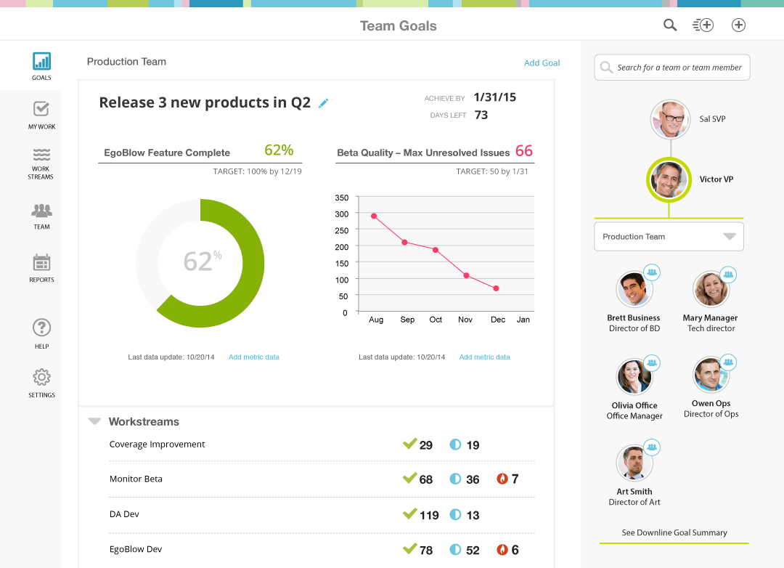Open See Downline Goal Summary
Image resolution: width=784 pixels, height=568 pixels.
point(674,532)
